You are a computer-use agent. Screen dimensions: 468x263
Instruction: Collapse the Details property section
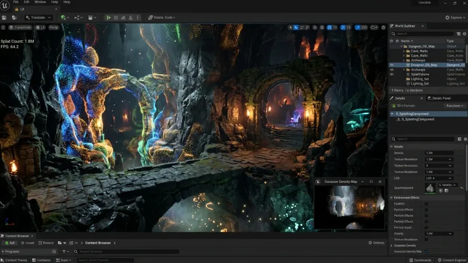coord(391,147)
